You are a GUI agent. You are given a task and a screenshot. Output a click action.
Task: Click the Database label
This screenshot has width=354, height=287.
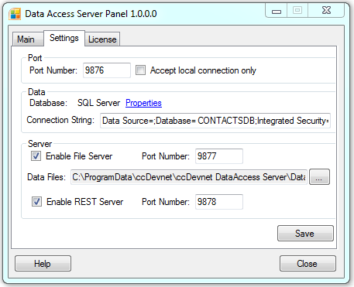pos(48,103)
